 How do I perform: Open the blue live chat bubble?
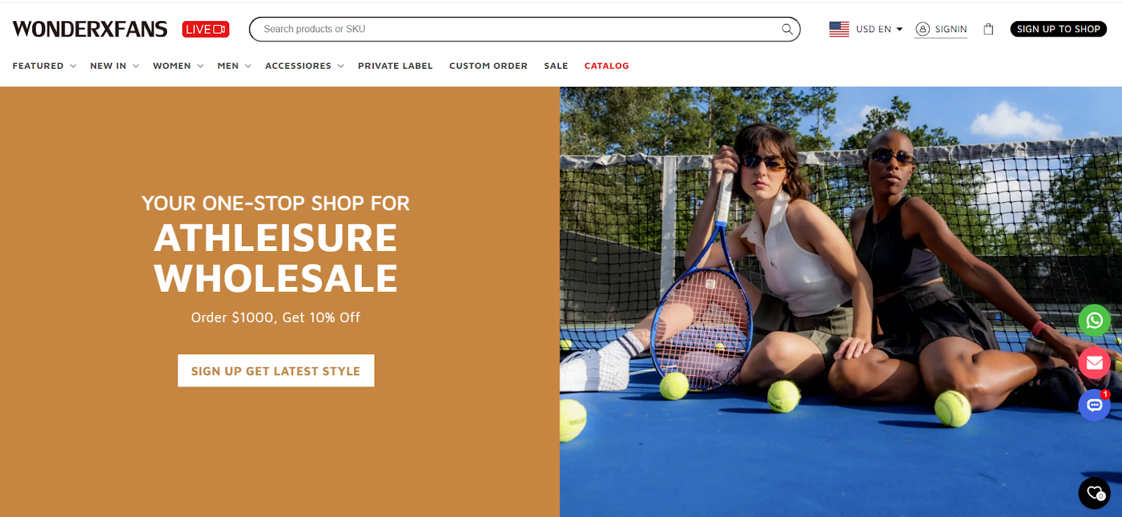pos(1094,405)
